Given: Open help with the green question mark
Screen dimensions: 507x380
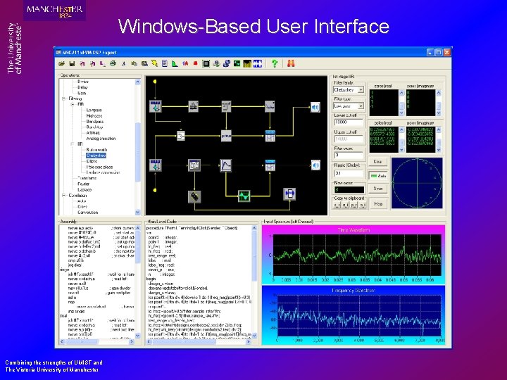Looking at the screenshot, I should [x=275, y=63].
